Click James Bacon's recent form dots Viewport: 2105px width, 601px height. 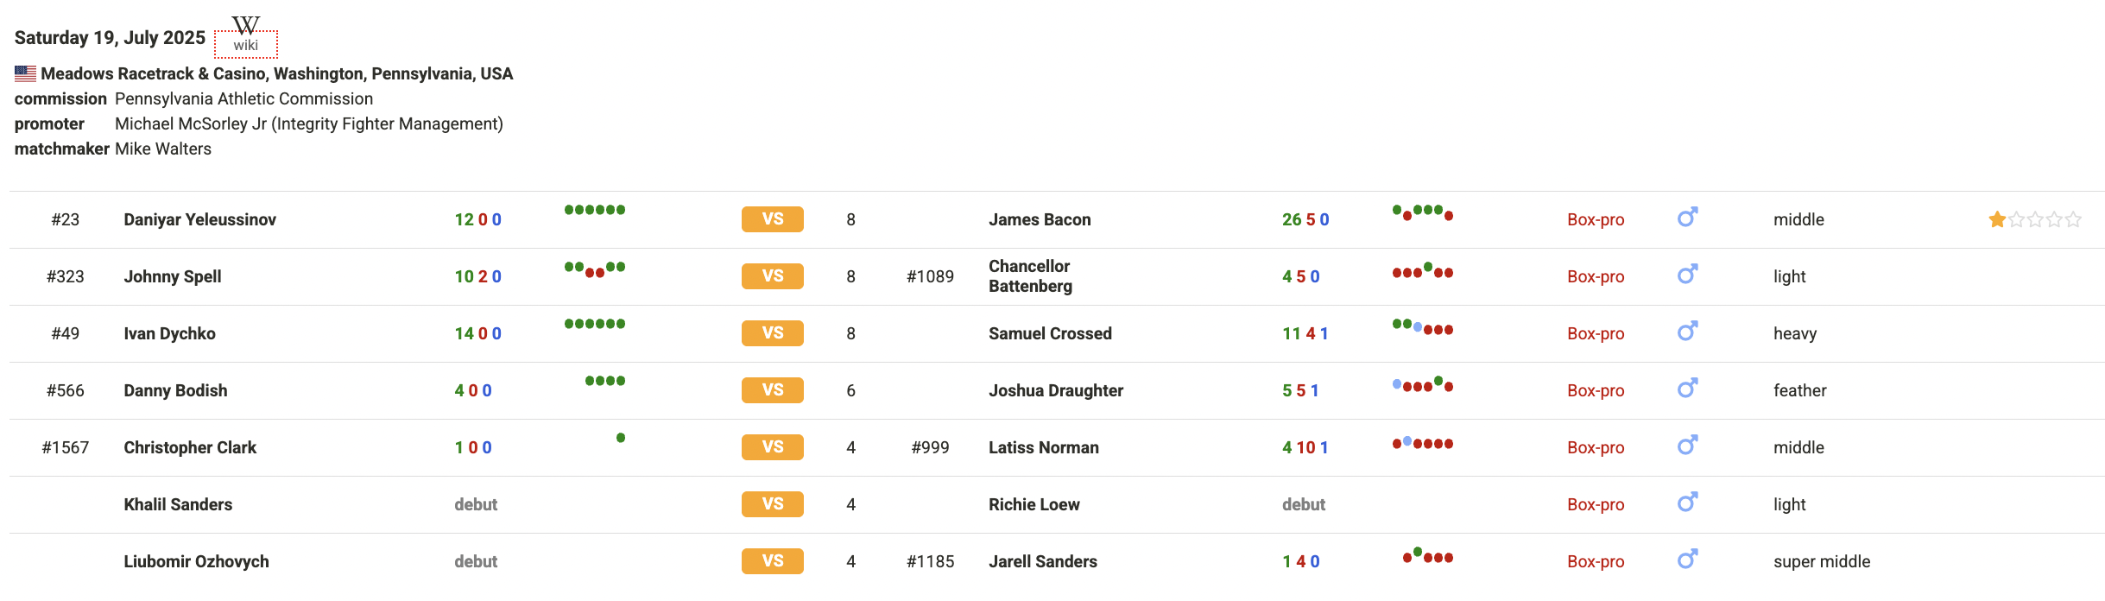1423,212
